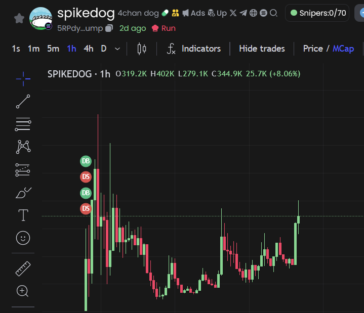This screenshot has width=364, height=313.
Task: Click the green pill pump icon
Action: [165, 13]
